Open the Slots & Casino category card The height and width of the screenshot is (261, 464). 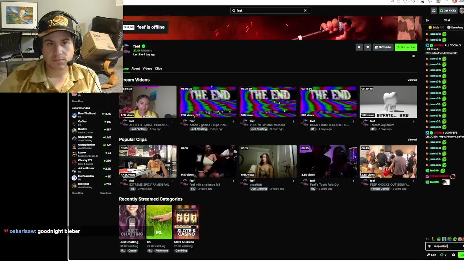pos(186,222)
